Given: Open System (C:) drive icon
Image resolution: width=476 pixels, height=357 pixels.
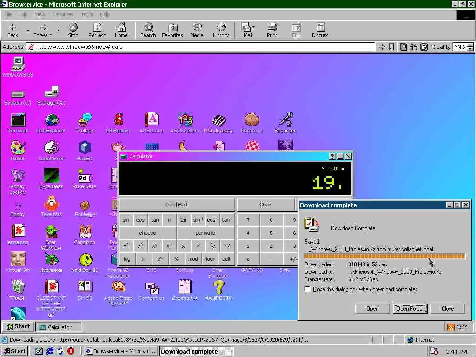Looking at the screenshot, I should click(18, 98).
